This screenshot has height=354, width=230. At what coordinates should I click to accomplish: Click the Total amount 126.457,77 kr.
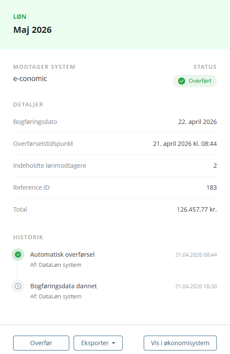click(197, 209)
